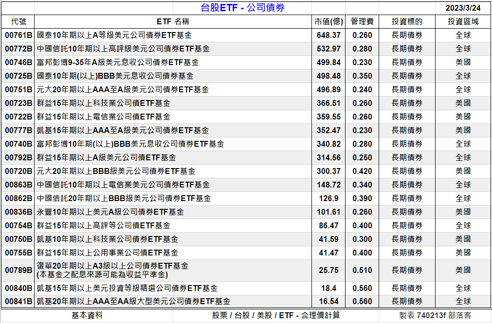Screen dimensions: 492x323
Task: Click code cell 00740B
Action: click(18, 144)
